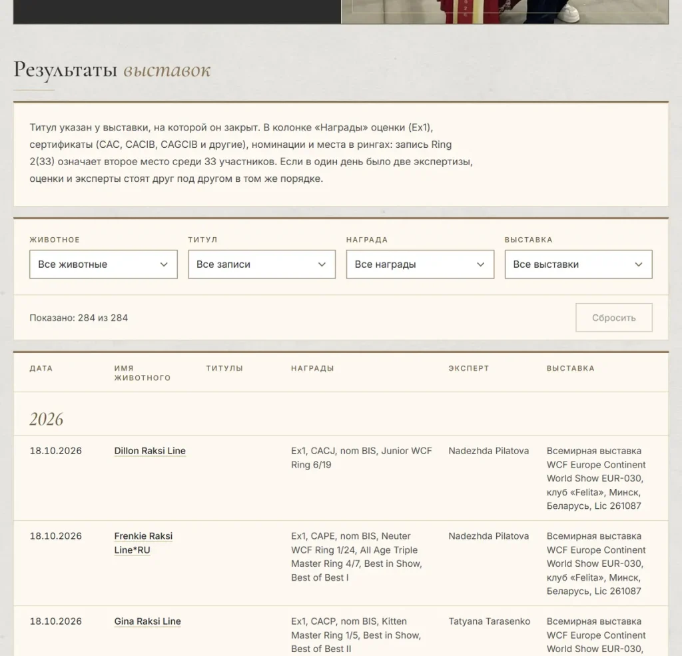Open Gina Raksi Line animal link
Image resolution: width=682 pixels, height=656 pixels.
[147, 621]
